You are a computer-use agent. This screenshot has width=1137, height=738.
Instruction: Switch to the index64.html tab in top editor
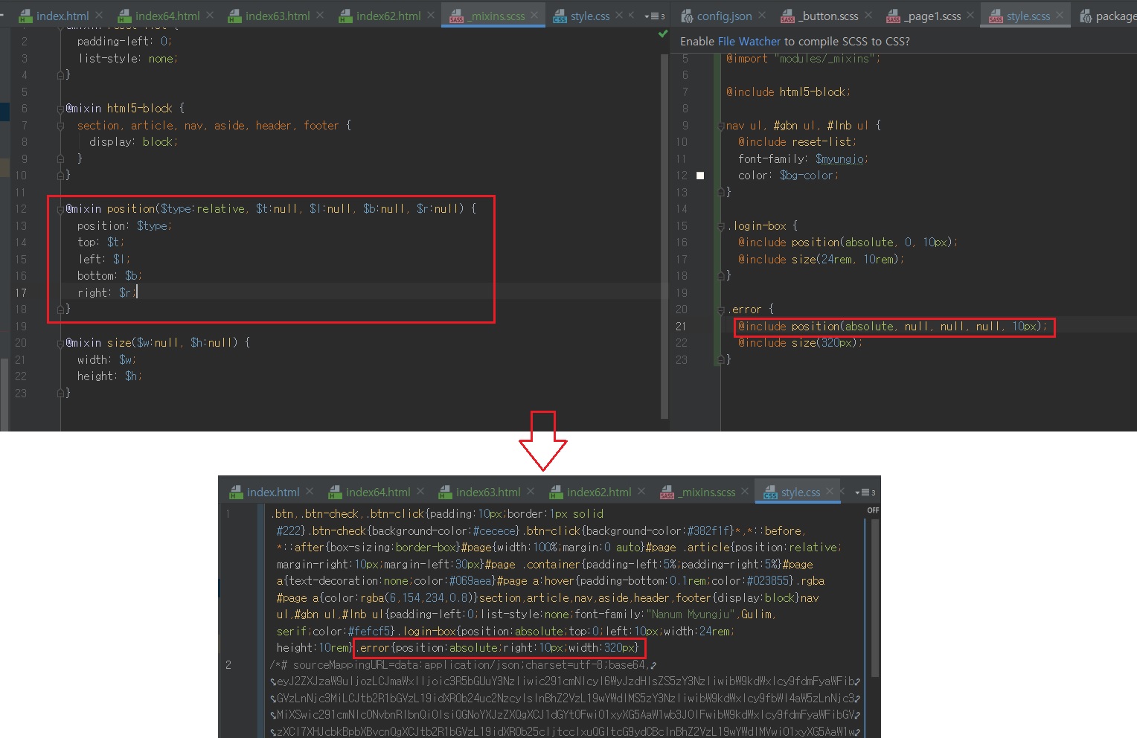coord(167,16)
